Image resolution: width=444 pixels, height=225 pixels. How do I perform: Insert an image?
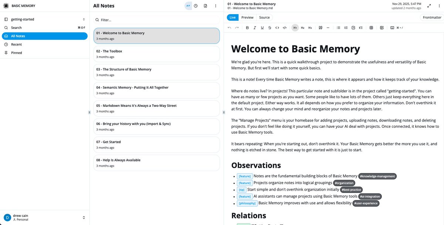(x=382, y=28)
